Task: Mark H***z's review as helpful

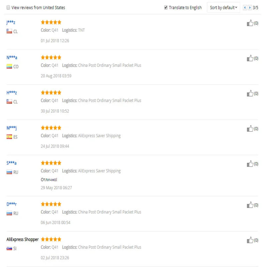Action: click(x=250, y=93)
